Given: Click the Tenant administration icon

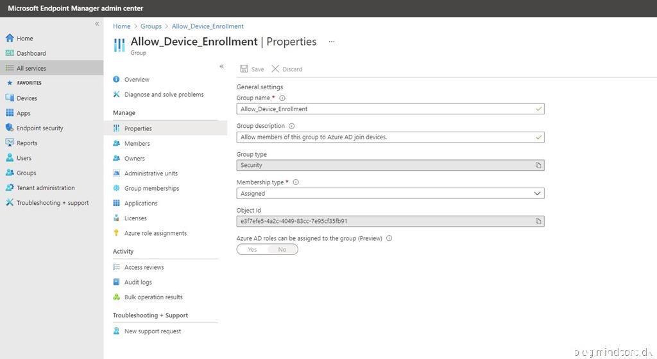Looking at the screenshot, I should pyautogui.click(x=10, y=188).
